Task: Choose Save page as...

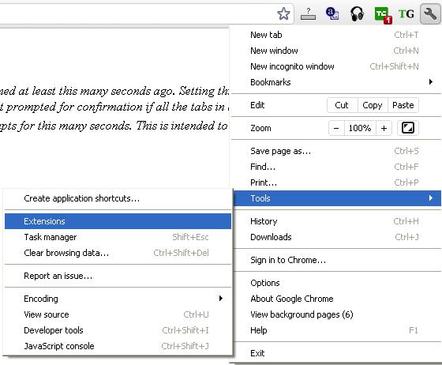Action: coord(335,151)
